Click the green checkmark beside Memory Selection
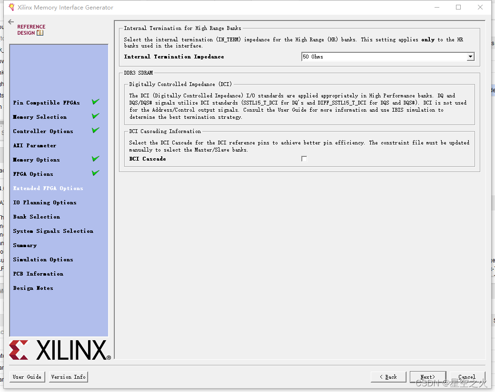 tap(96, 116)
